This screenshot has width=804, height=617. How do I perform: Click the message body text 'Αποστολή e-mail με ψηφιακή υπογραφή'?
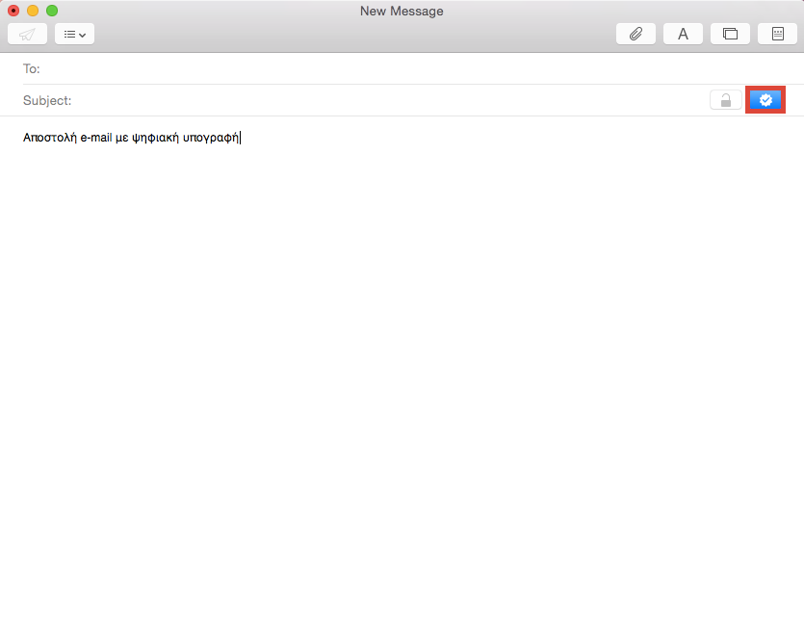(x=131, y=138)
